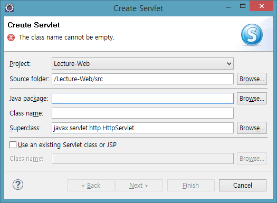Click the Finish button

click(191, 186)
